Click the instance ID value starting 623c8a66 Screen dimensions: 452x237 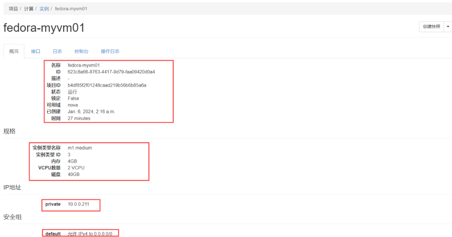[111, 72]
